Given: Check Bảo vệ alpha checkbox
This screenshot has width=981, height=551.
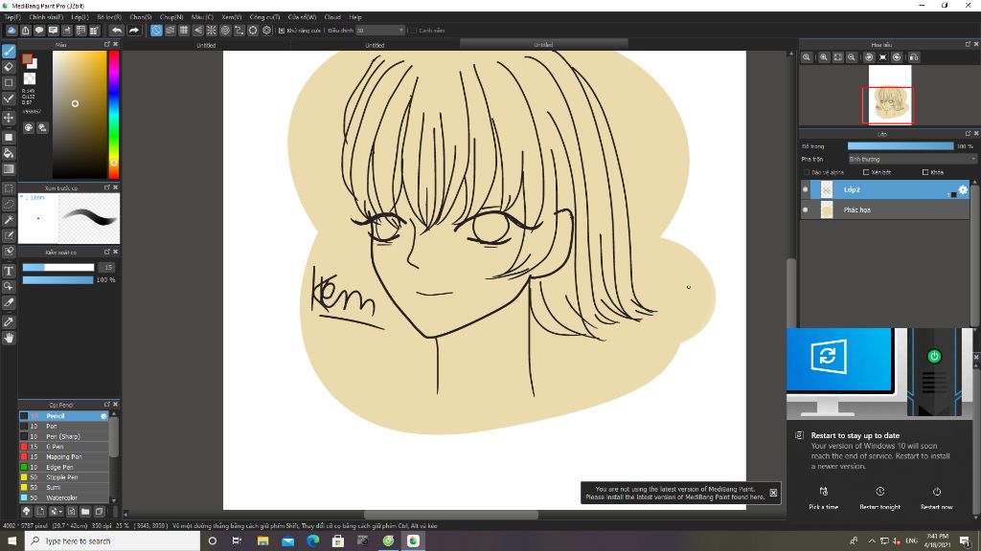Looking at the screenshot, I should coord(807,172).
